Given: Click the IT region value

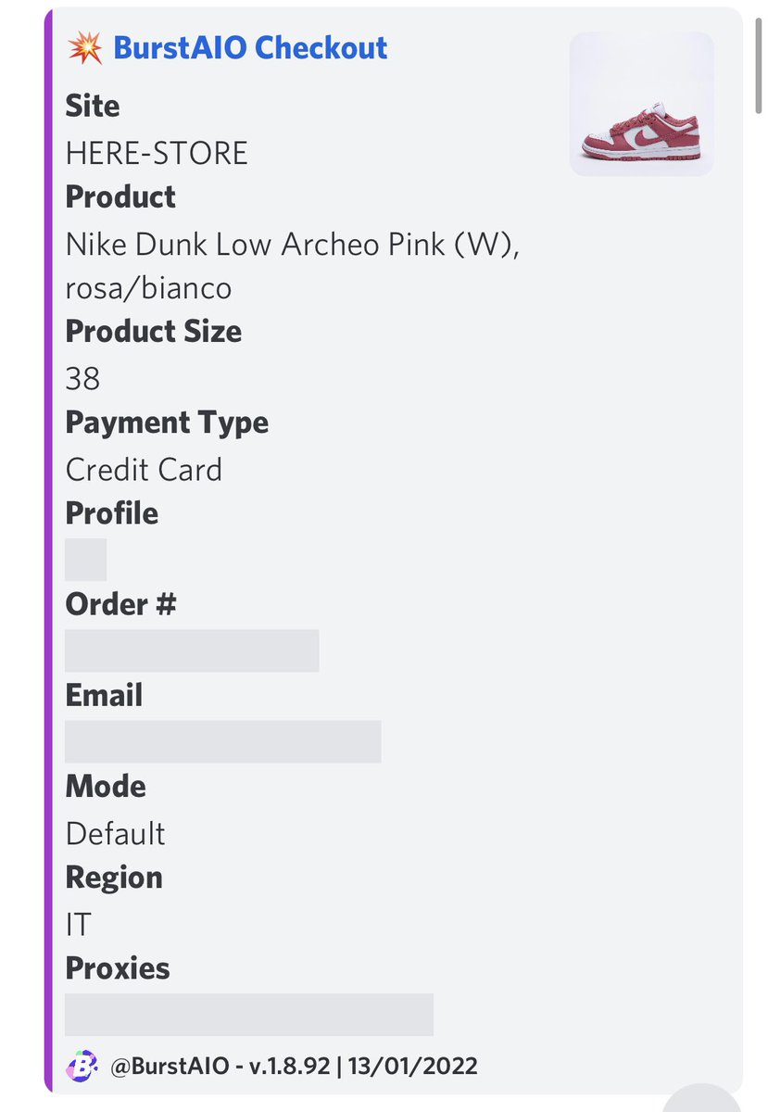Looking at the screenshot, I should (x=78, y=924).
